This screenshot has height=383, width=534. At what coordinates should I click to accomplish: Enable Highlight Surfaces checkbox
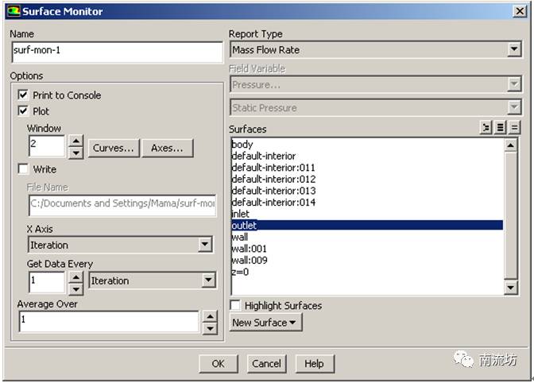[235, 305]
